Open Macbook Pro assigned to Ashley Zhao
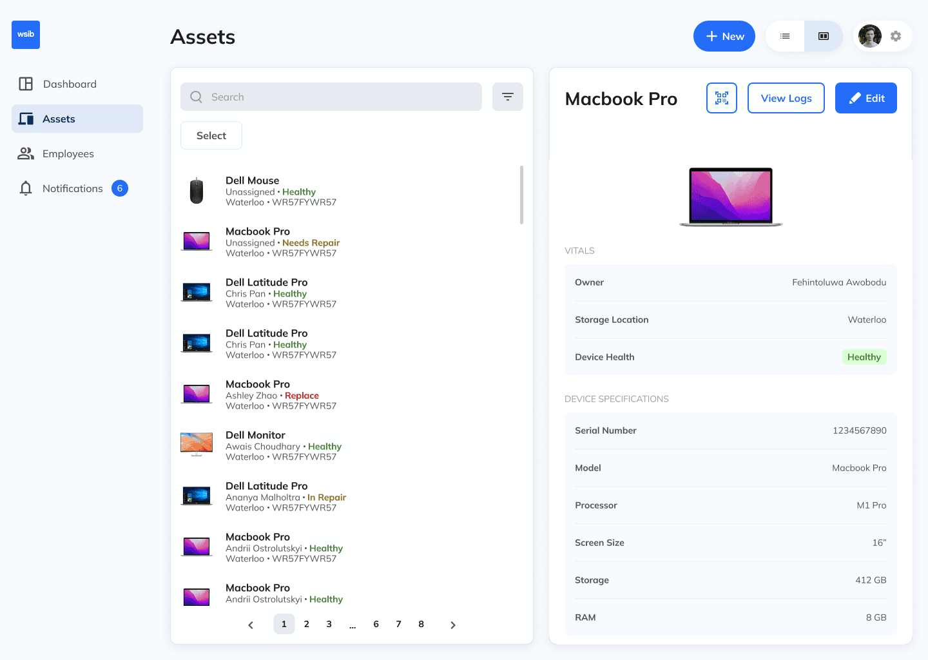This screenshot has height=660, width=928. (x=348, y=395)
